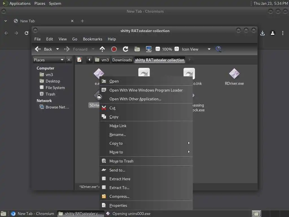Open a new tab in Chromium
Image resolution: width=289 pixels, height=217 pixels.
[82, 21]
